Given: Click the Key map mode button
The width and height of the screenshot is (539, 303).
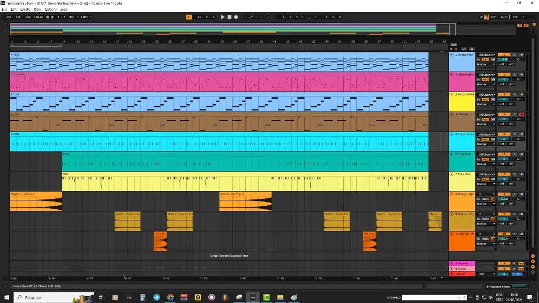Looking at the screenshot, I should tap(493, 17).
